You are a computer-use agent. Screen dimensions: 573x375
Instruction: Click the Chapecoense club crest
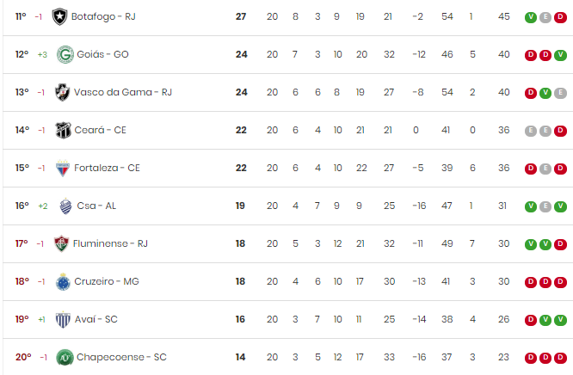[x=65, y=358]
